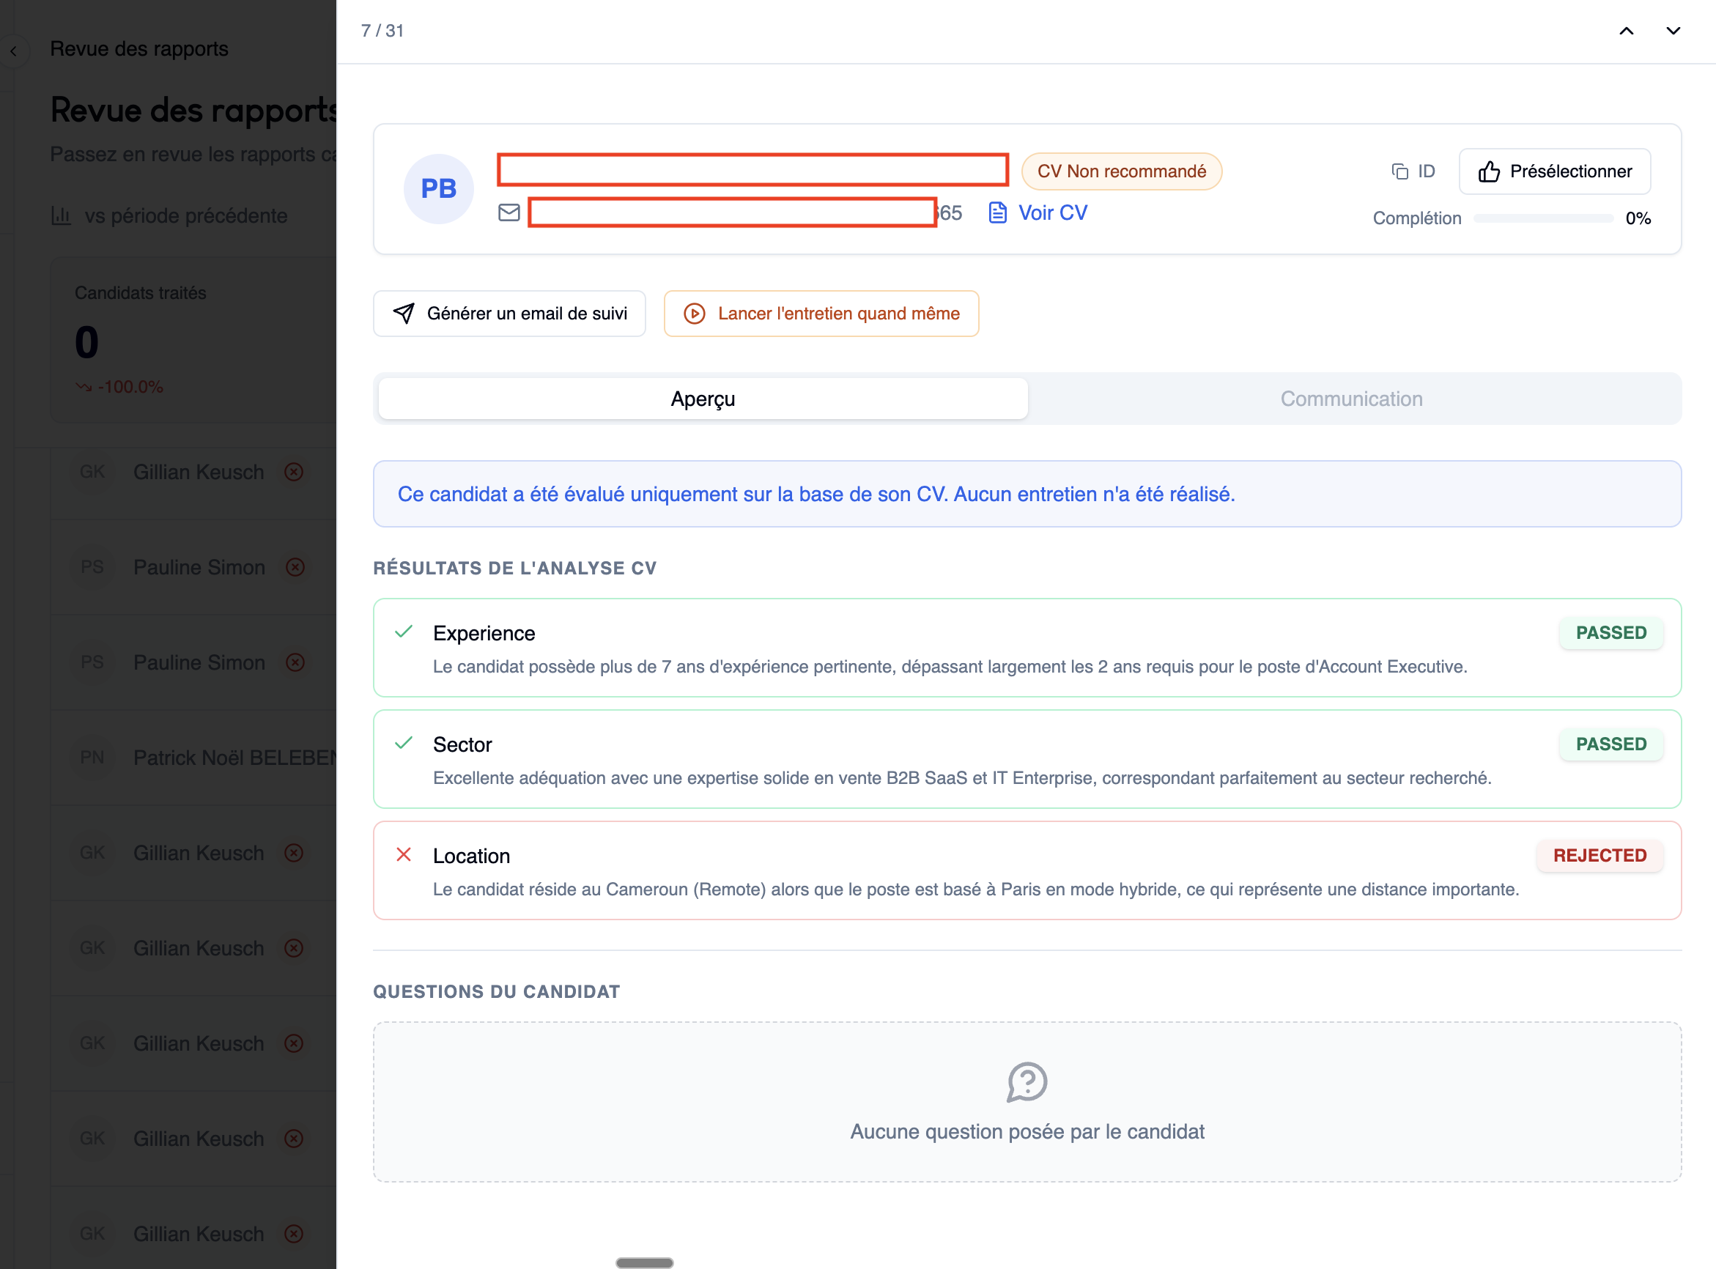
Task: Go to next candidate with down chevron
Action: tap(1672, 31)
